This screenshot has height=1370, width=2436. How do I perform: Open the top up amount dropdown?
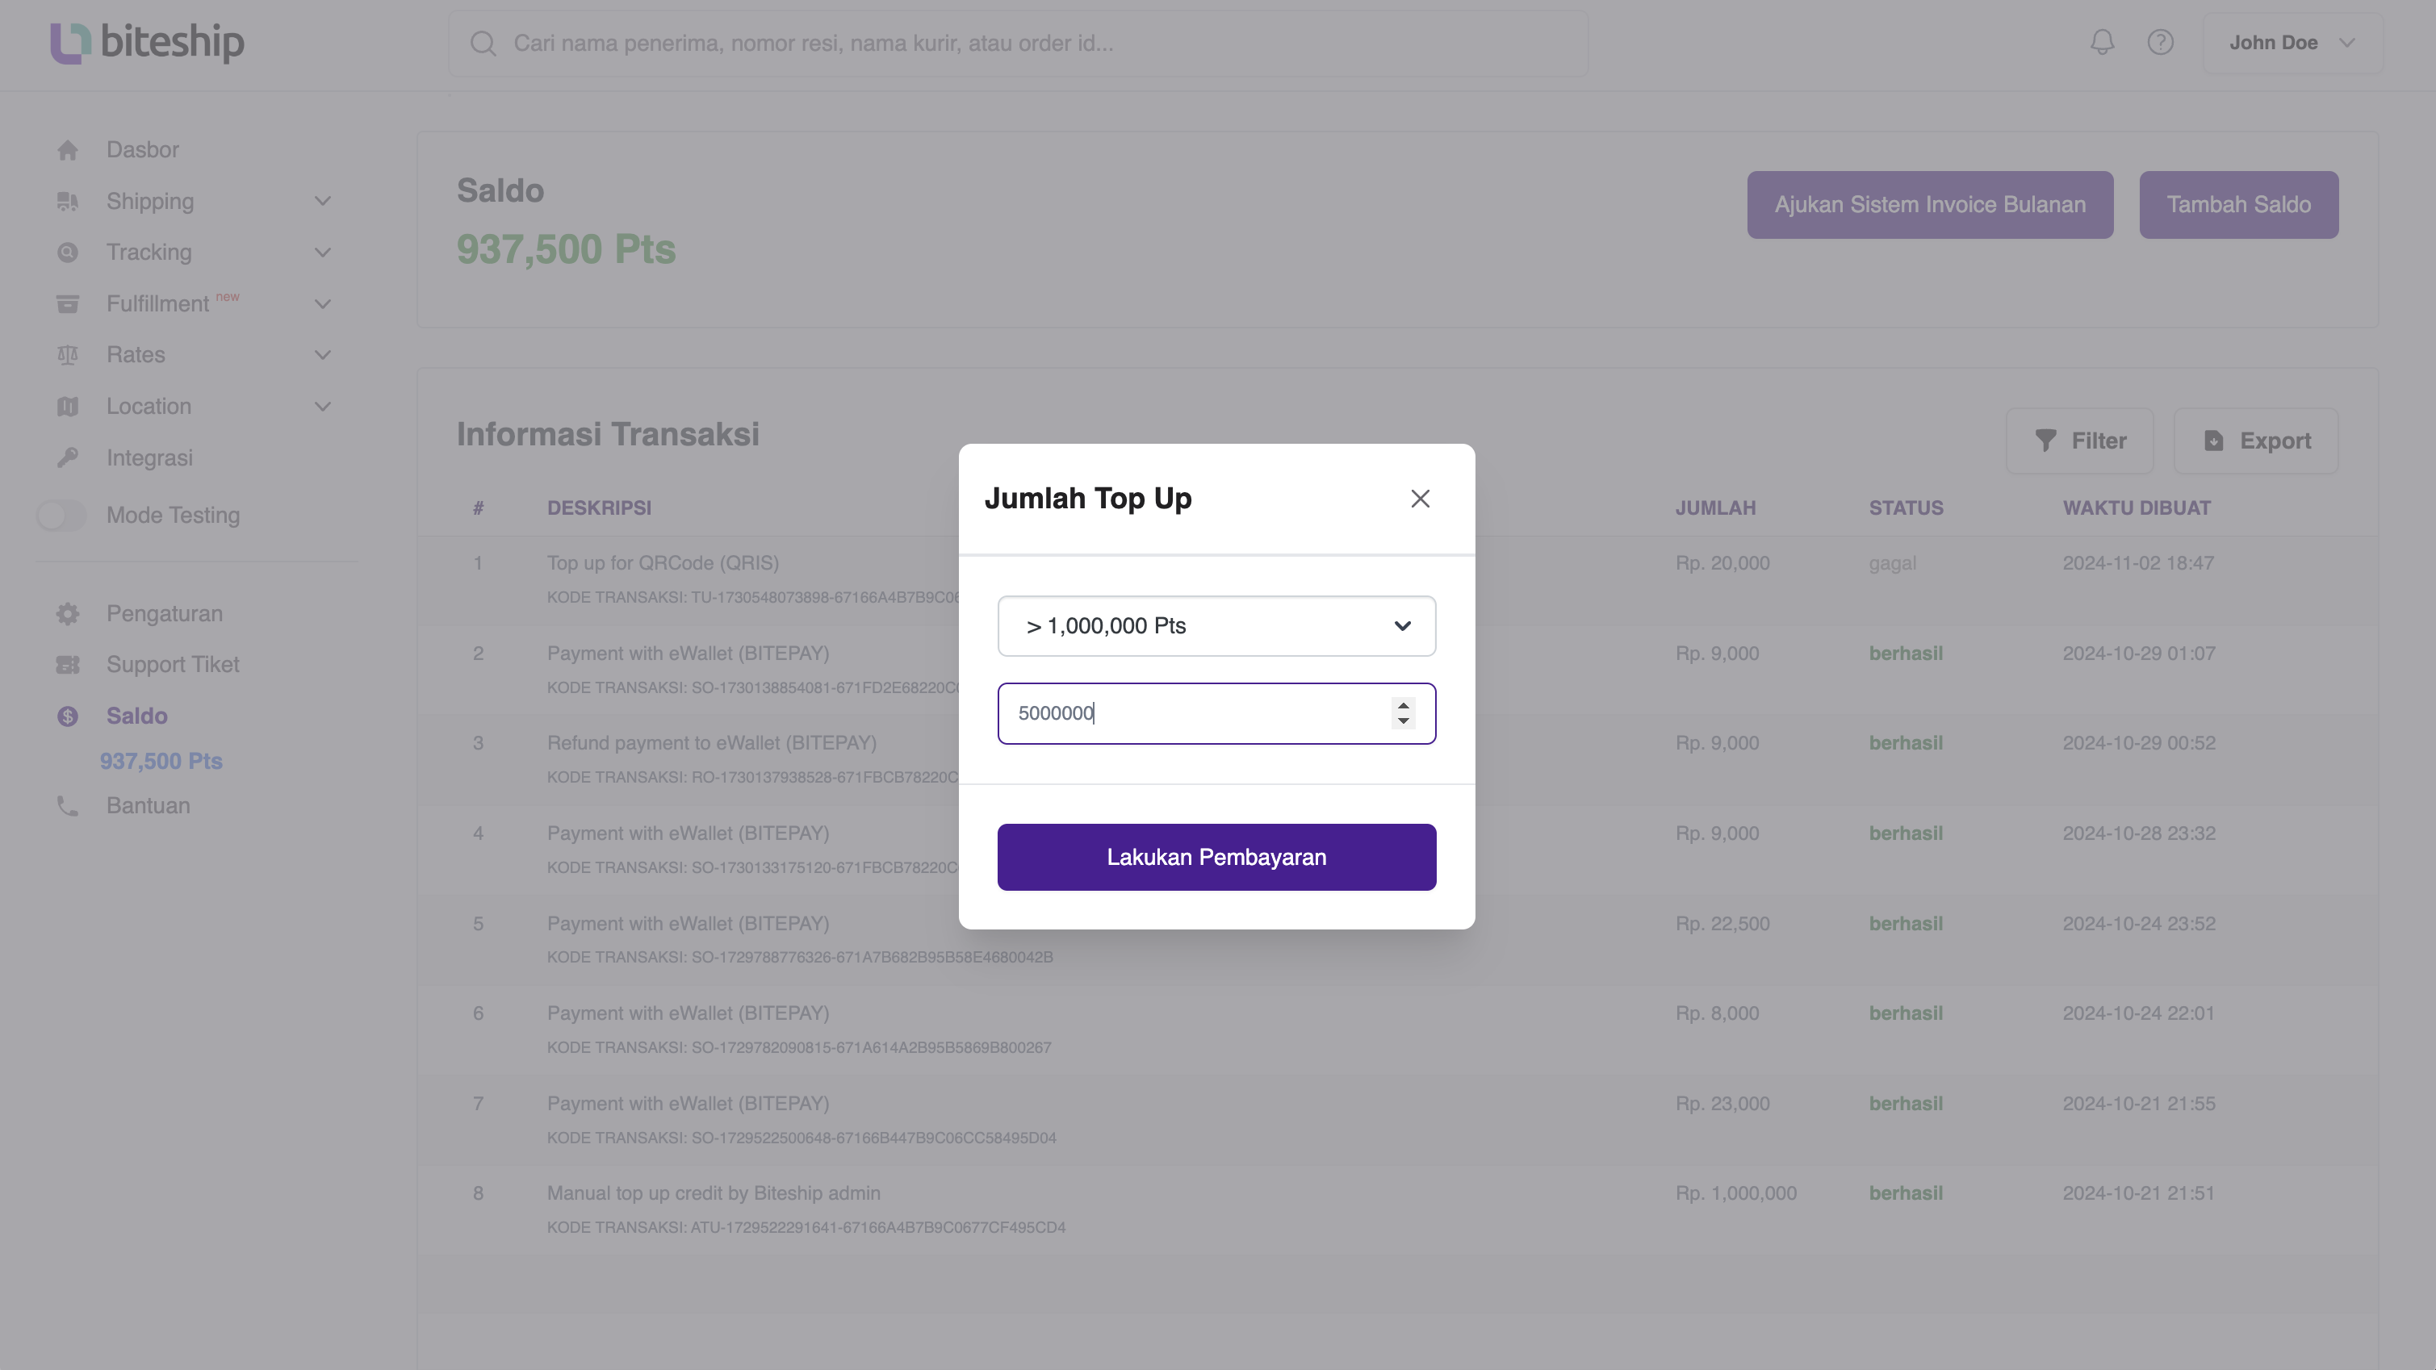click(1216, 626)
